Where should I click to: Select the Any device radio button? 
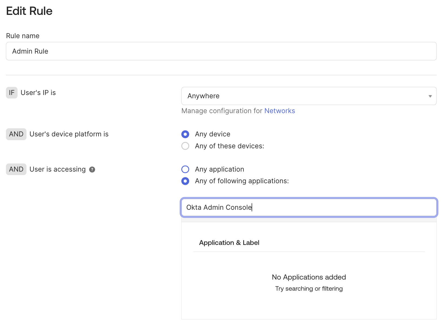click(x=185, y=134)
